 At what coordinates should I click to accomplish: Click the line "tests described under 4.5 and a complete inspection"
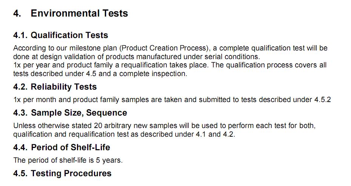100,74
